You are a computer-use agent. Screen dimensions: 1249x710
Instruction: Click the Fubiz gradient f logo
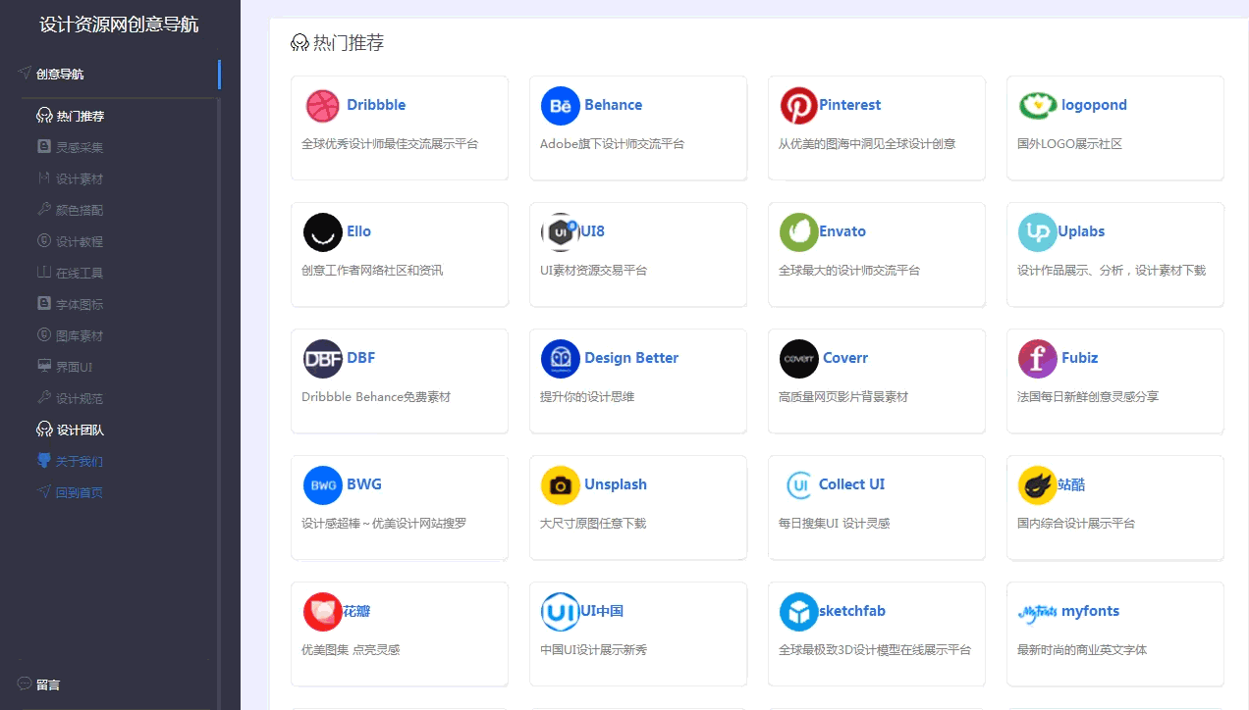click(x=1038, y=359)
